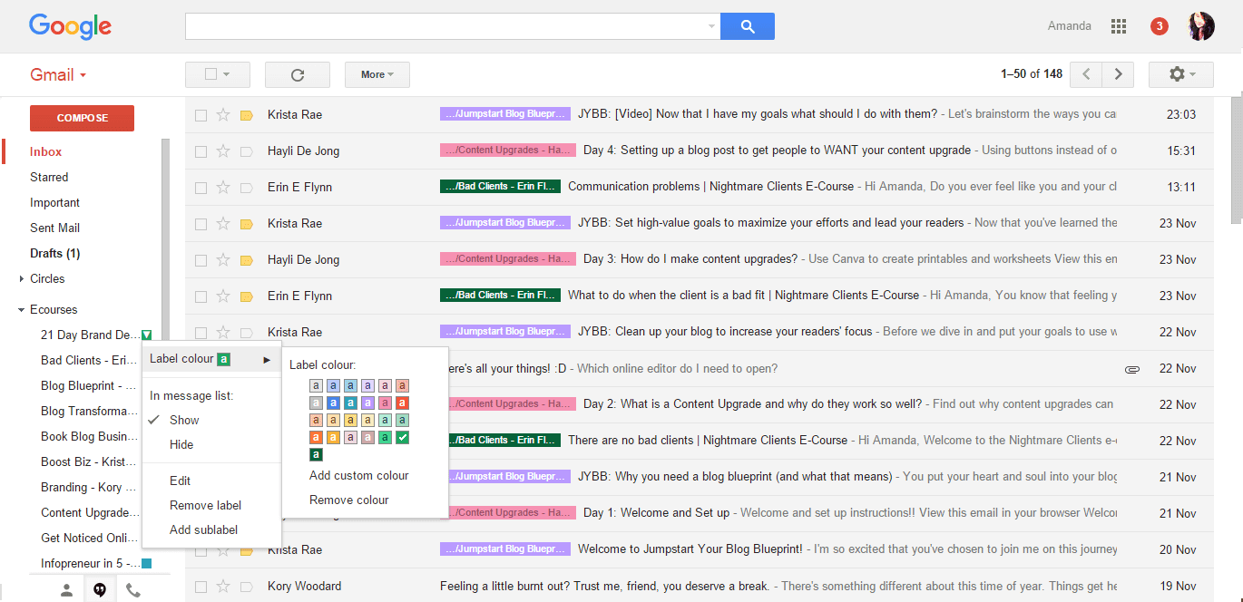Star the 'Day 3: How do I make' email
Screen dimensions: 1243x602
click(x=223, y=259)
